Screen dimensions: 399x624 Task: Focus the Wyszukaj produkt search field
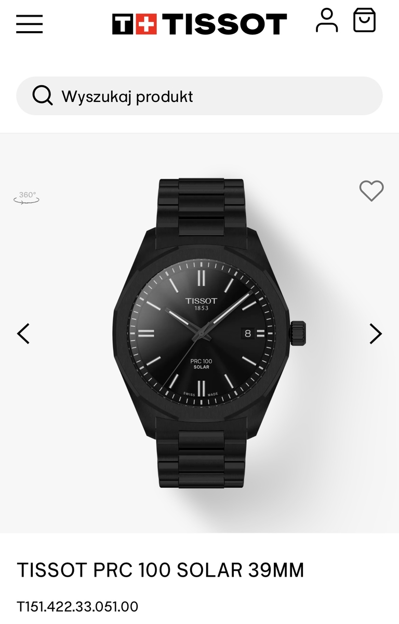199,96
